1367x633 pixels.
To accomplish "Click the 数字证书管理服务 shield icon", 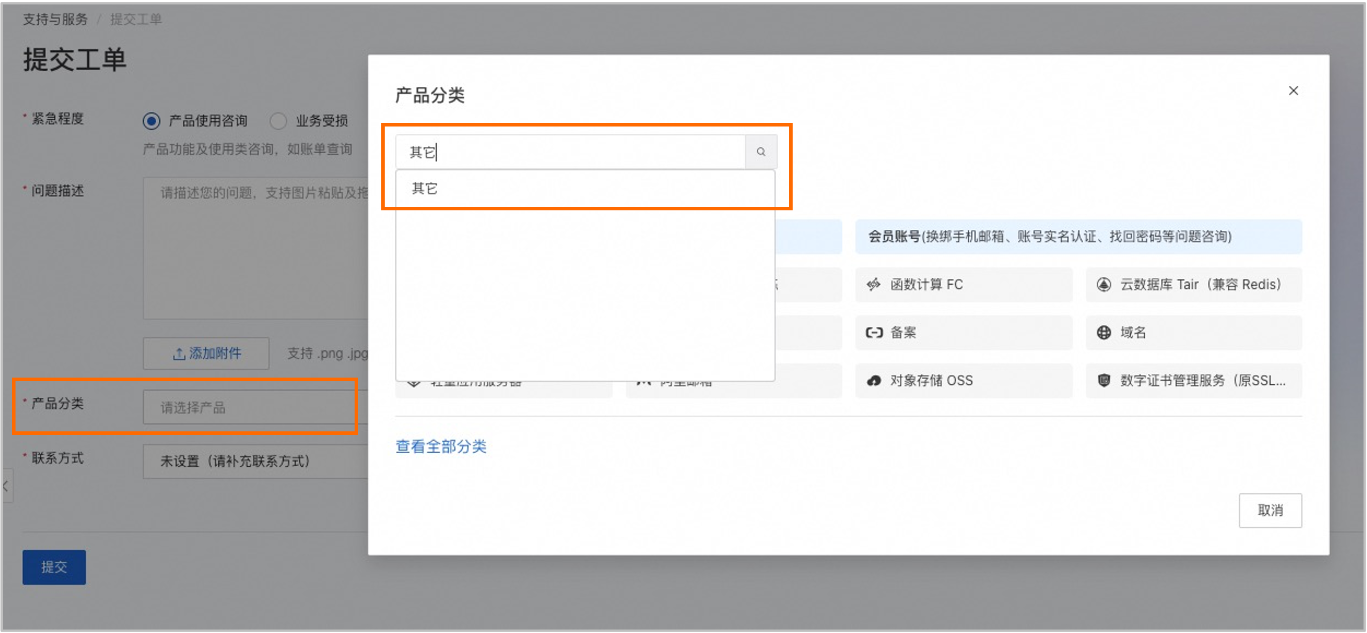I will [x=1104, y=380].
